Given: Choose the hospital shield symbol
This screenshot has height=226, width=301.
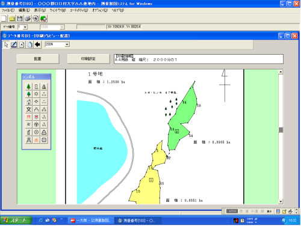Looking at the screenshot, I should pos(36,117).
